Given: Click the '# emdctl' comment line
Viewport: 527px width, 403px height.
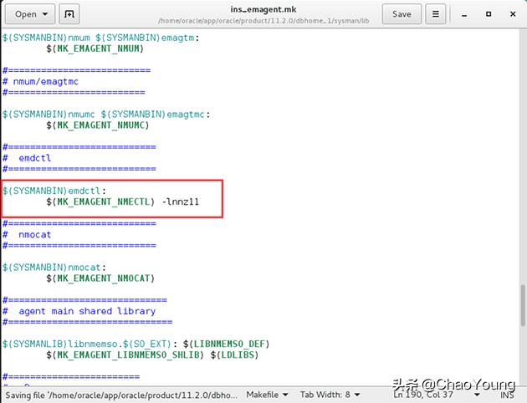Looking at the screenshot, I should (x=27, y=158).
